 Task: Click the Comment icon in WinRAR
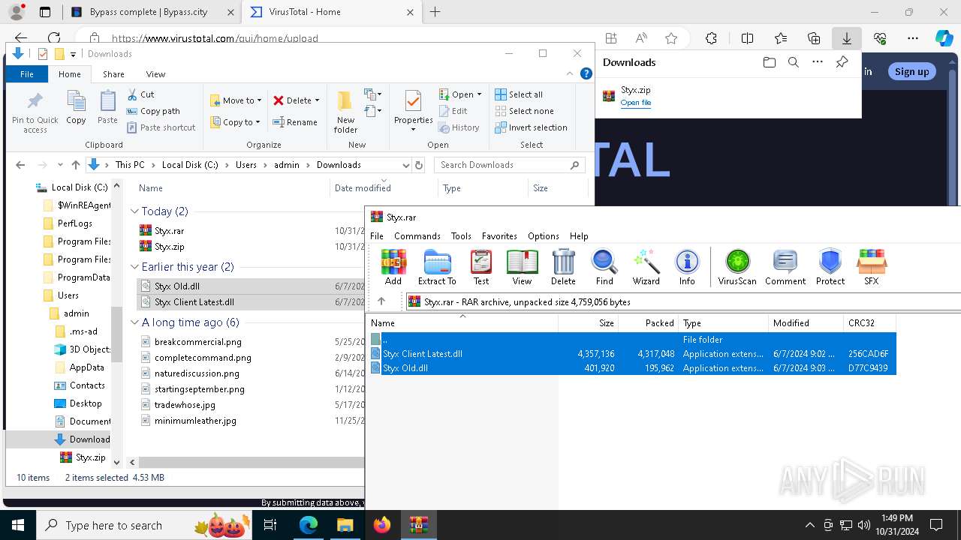point(785,268)
